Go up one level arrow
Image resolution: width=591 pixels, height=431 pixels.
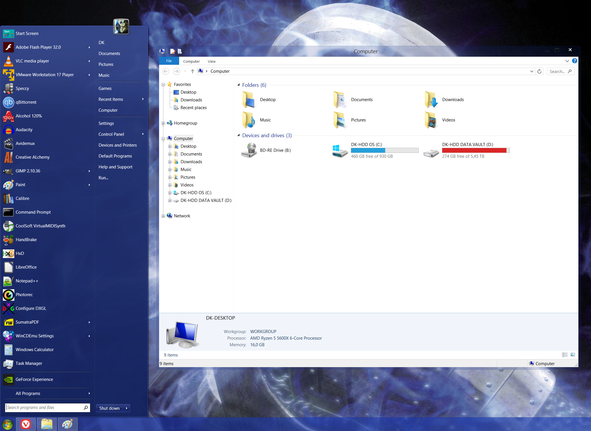click(192, 71)
